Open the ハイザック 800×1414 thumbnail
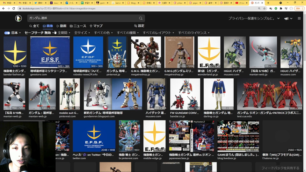This screenshot has height=172, width=306. 156,94
